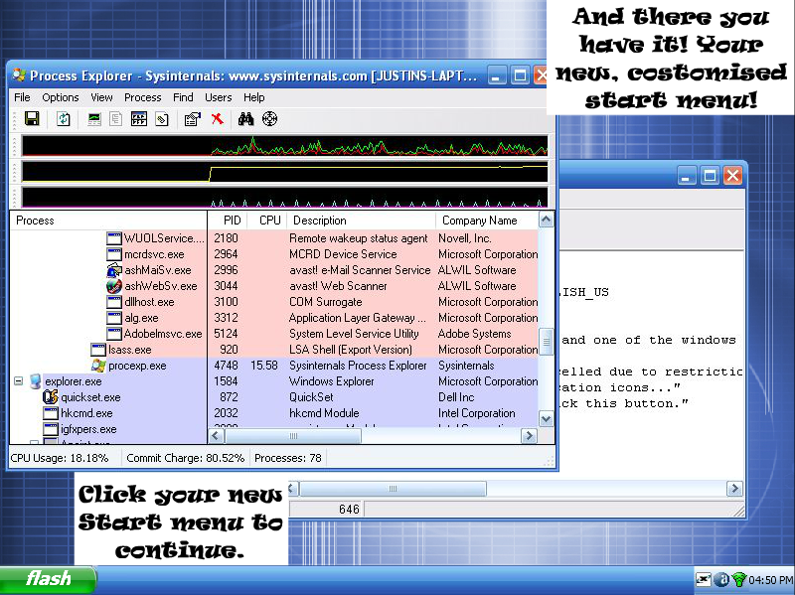This screenshot has width=795, height=595.
Task: Select the procexp.exe process name
Action: (x=137, y=366)
